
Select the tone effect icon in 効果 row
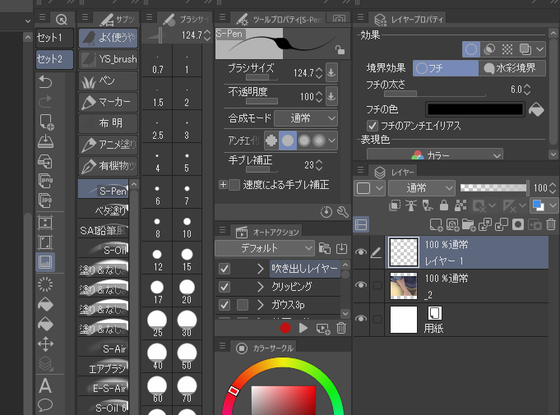(x=507, y=49)
